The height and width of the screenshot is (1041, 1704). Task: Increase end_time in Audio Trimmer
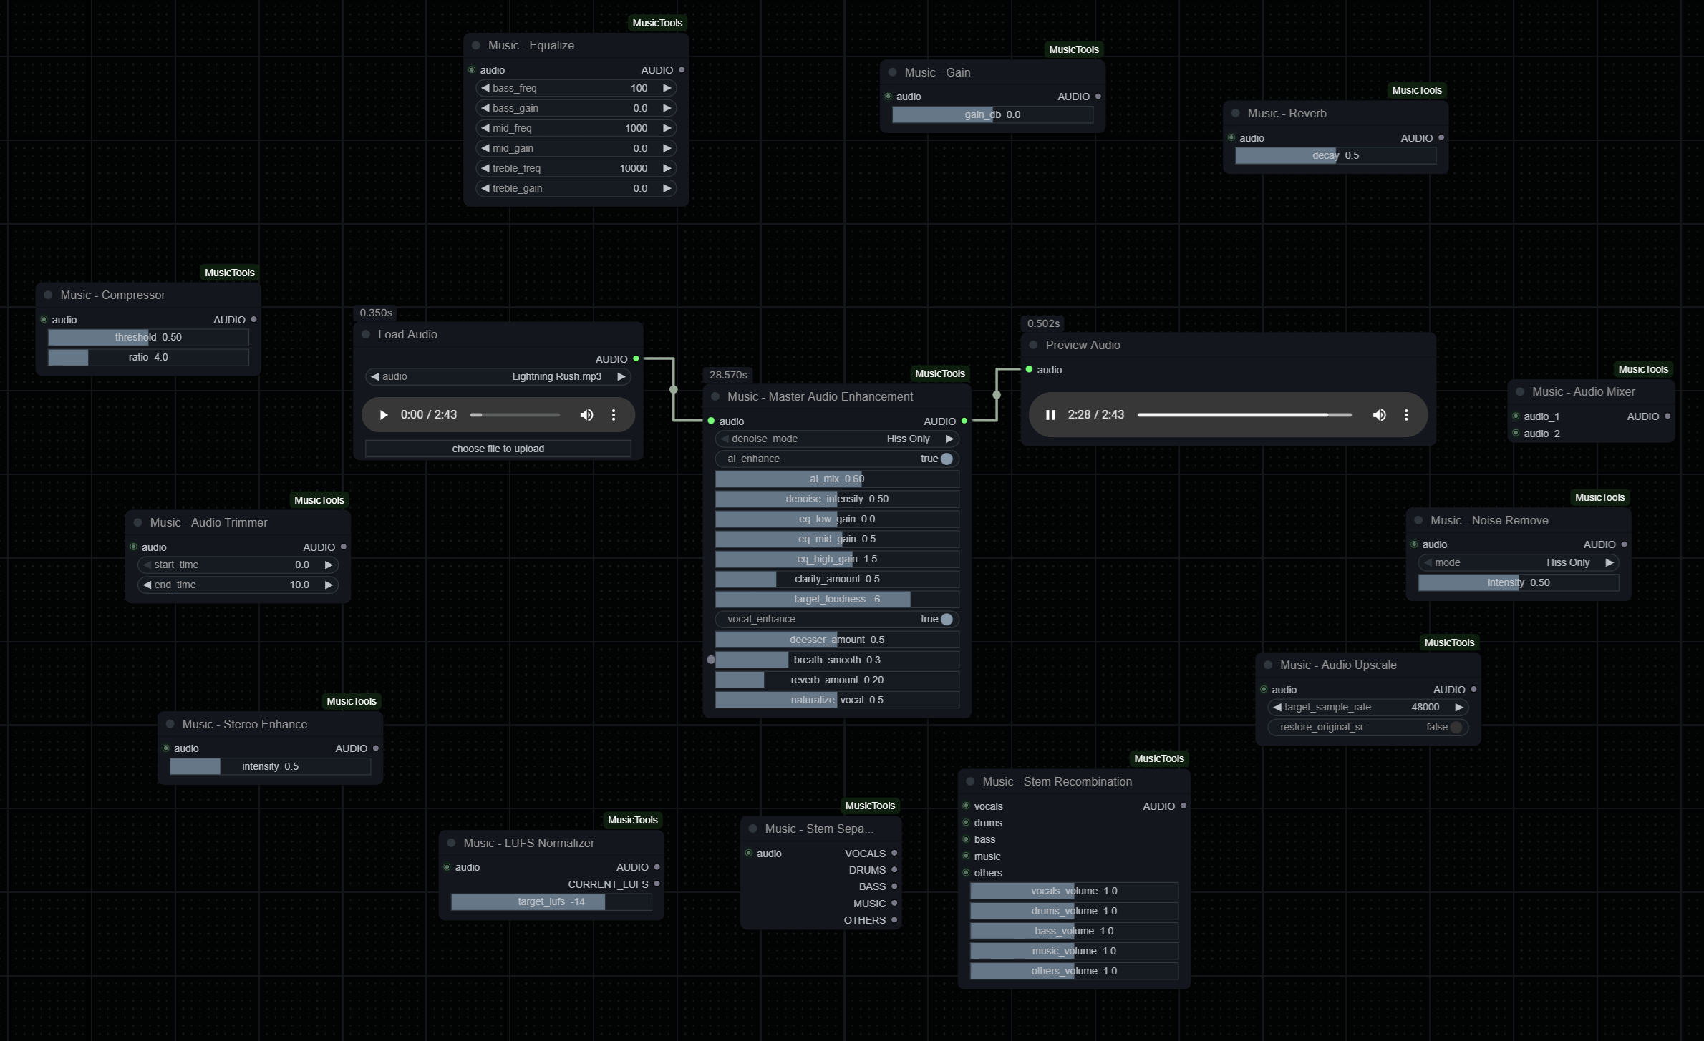pos(329,585)
